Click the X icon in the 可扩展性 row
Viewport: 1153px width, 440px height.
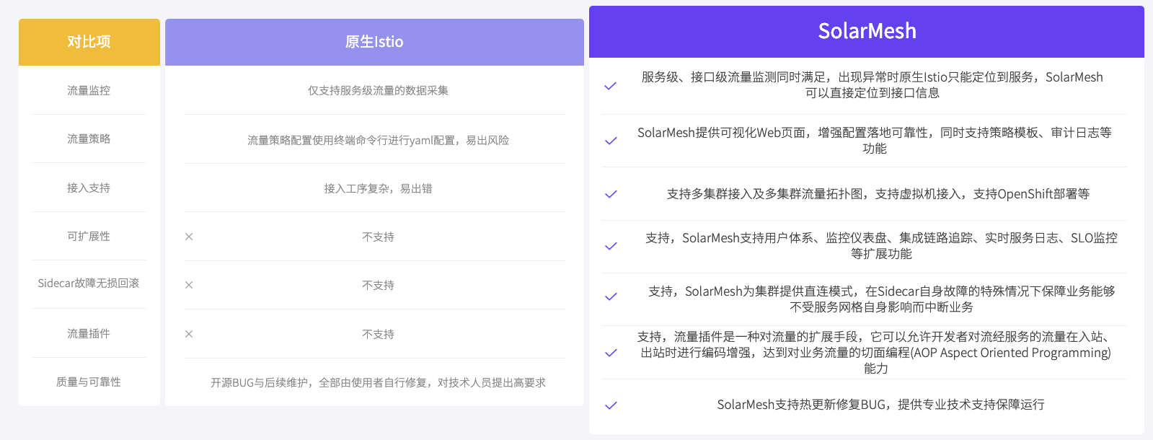189,237
